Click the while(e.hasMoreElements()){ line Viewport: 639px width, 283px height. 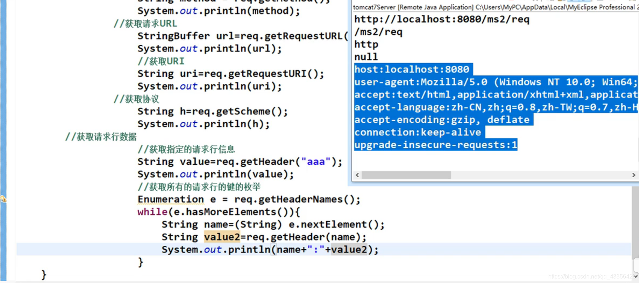[x=219, y=212]
